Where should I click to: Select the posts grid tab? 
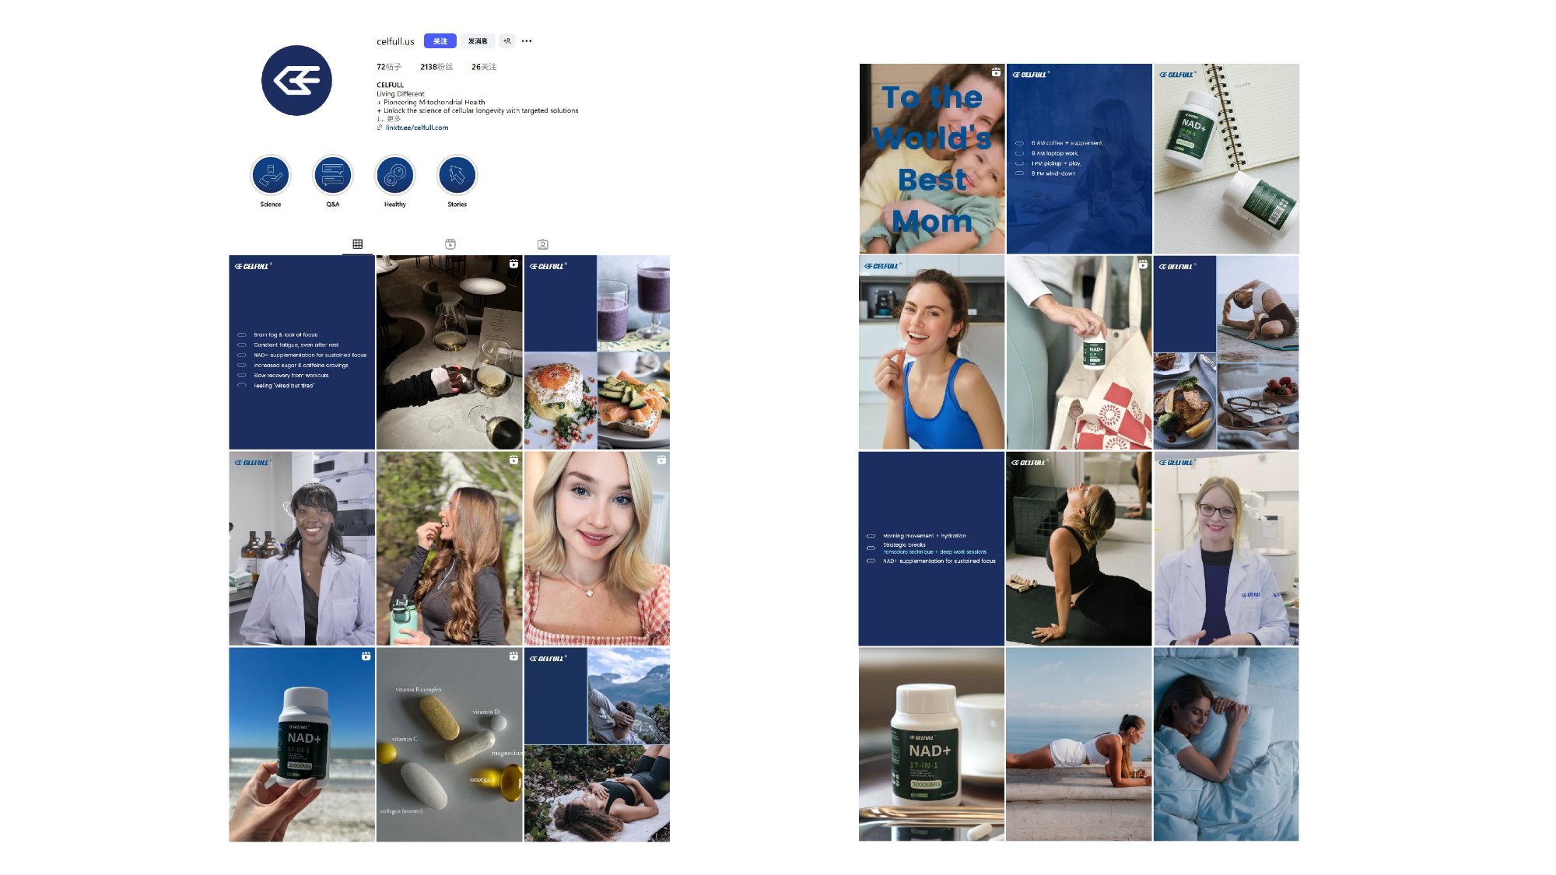click(x=357, y=244)
